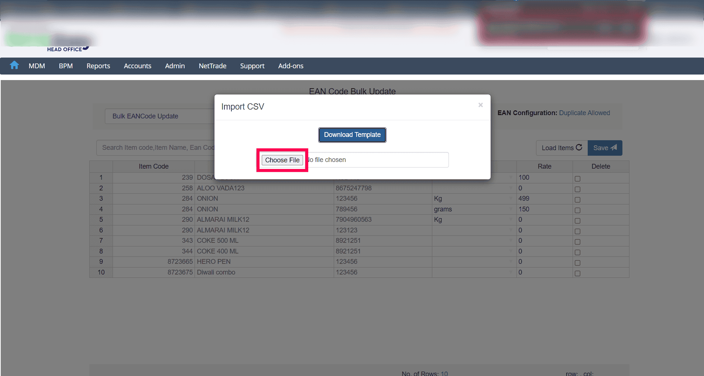
Task: Open the Reports menu
Action: [x=98, y=66]
